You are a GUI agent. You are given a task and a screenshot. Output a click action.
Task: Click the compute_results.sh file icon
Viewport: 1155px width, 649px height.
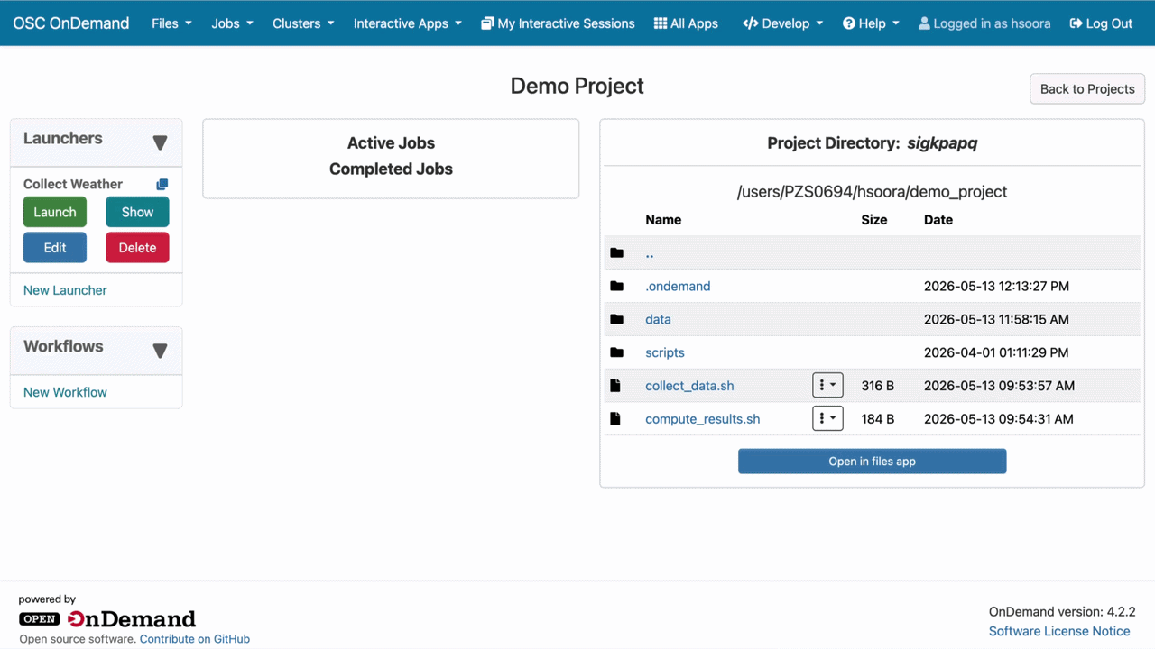(x=615, y=418)
